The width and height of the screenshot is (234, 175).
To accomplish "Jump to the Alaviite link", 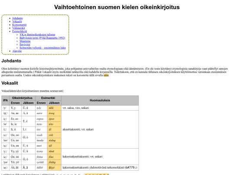I will pos(17,51).
